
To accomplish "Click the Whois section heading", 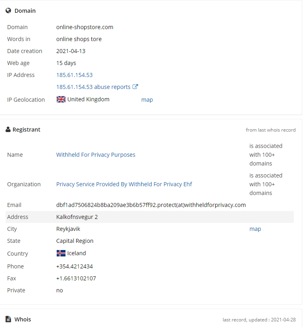I will pos(22,319).
